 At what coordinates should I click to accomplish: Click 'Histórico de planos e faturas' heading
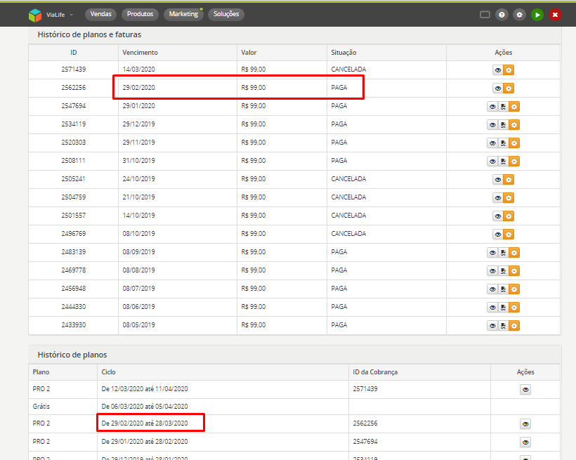pos(89,34)
